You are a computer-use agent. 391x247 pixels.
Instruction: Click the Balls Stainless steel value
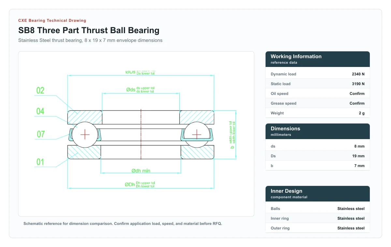click(351, 209)
